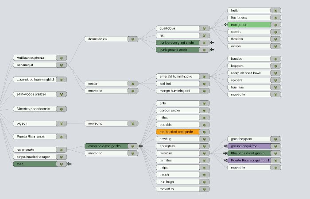Select the trunk-crown giant anole node
Viewport: 310px width, 199px height.
(182, 42)
